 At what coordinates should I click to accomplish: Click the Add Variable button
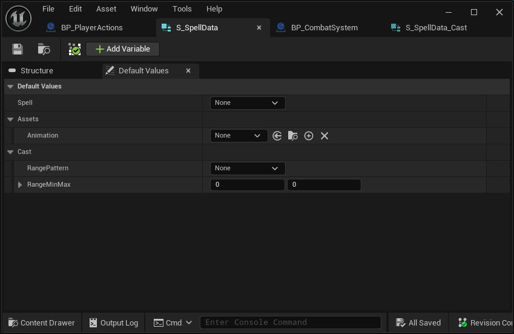click(x=123, y=49)
